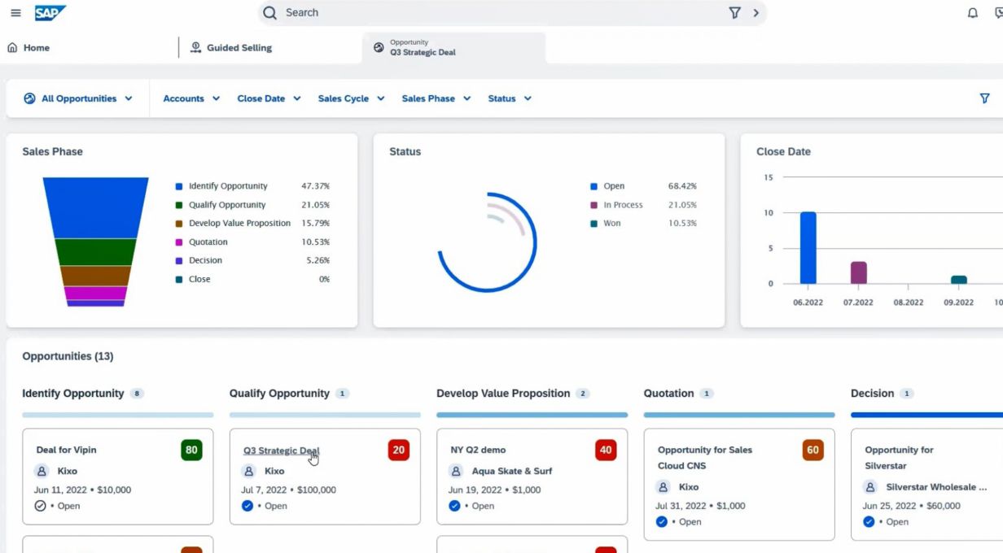Switch to the Guided Selling tab
The height and width of the screenshot is (553, 1003).
tap(231, 48)
